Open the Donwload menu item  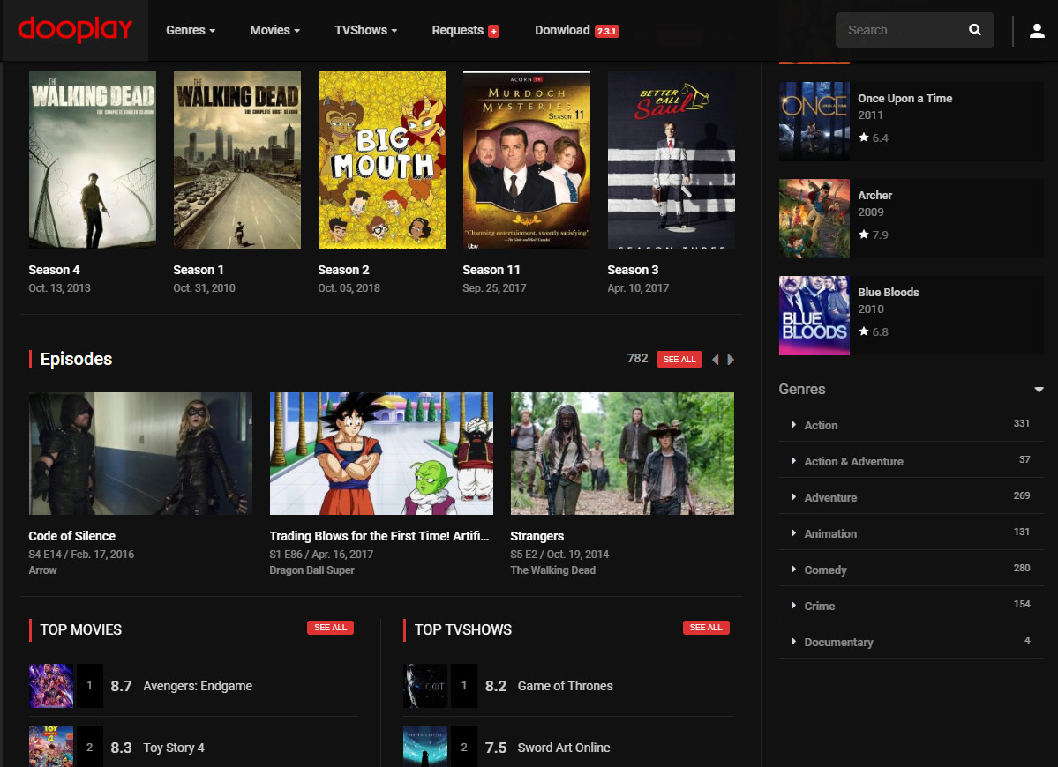(x=562, y=30)
